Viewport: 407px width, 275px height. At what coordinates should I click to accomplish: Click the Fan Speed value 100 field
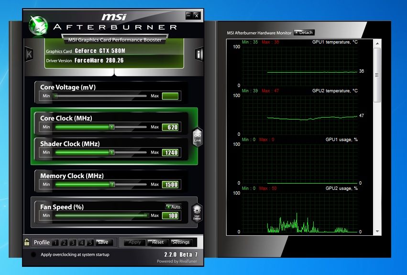(x=170, y=215)
